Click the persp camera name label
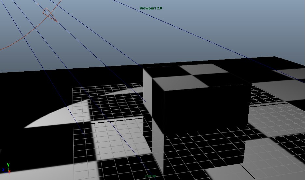This screenshot has height=180, width=305. [151, 176]
